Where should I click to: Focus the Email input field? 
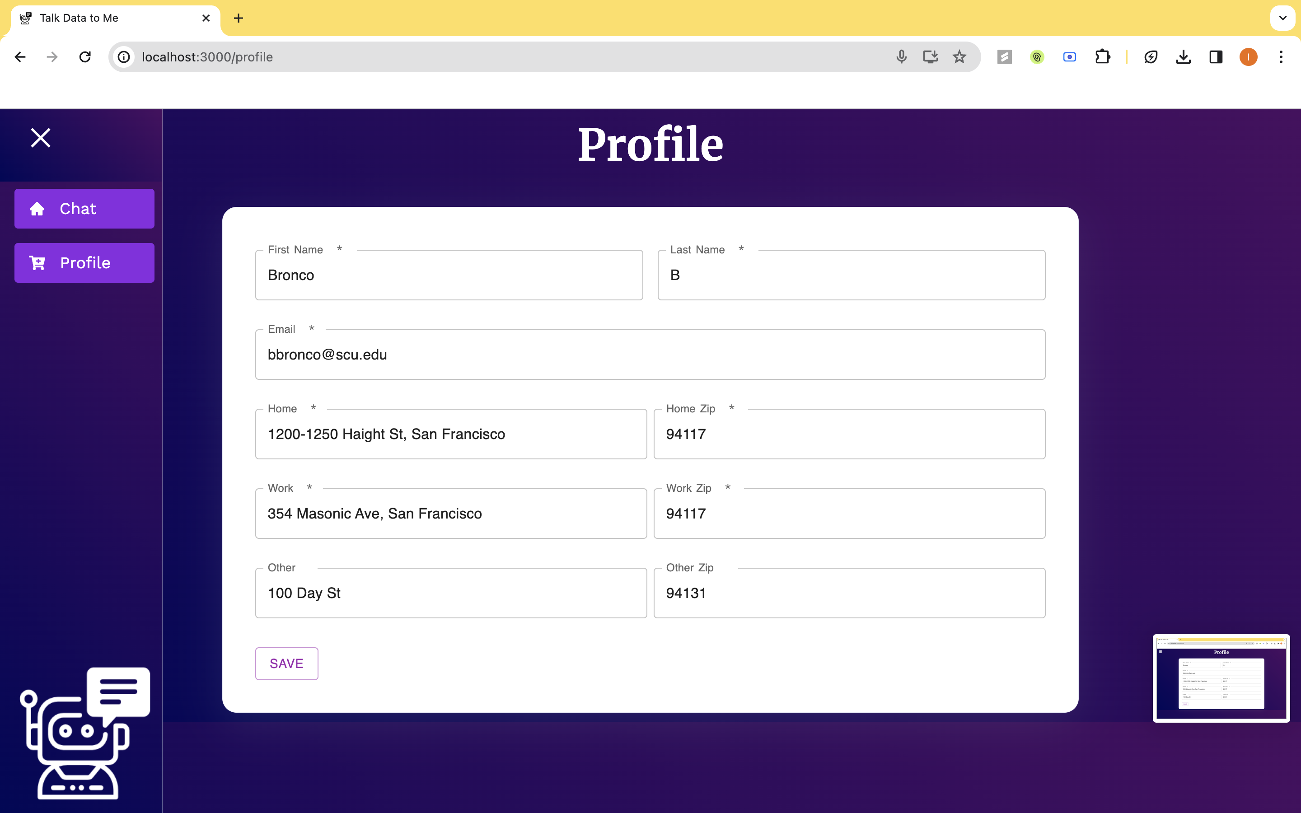pos(650,355)
